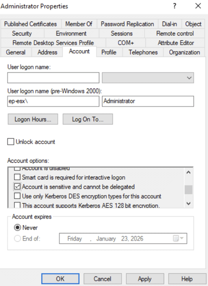
Task: Click the question mark help icon
Action: pyautogui.click(x=174, y=6)
